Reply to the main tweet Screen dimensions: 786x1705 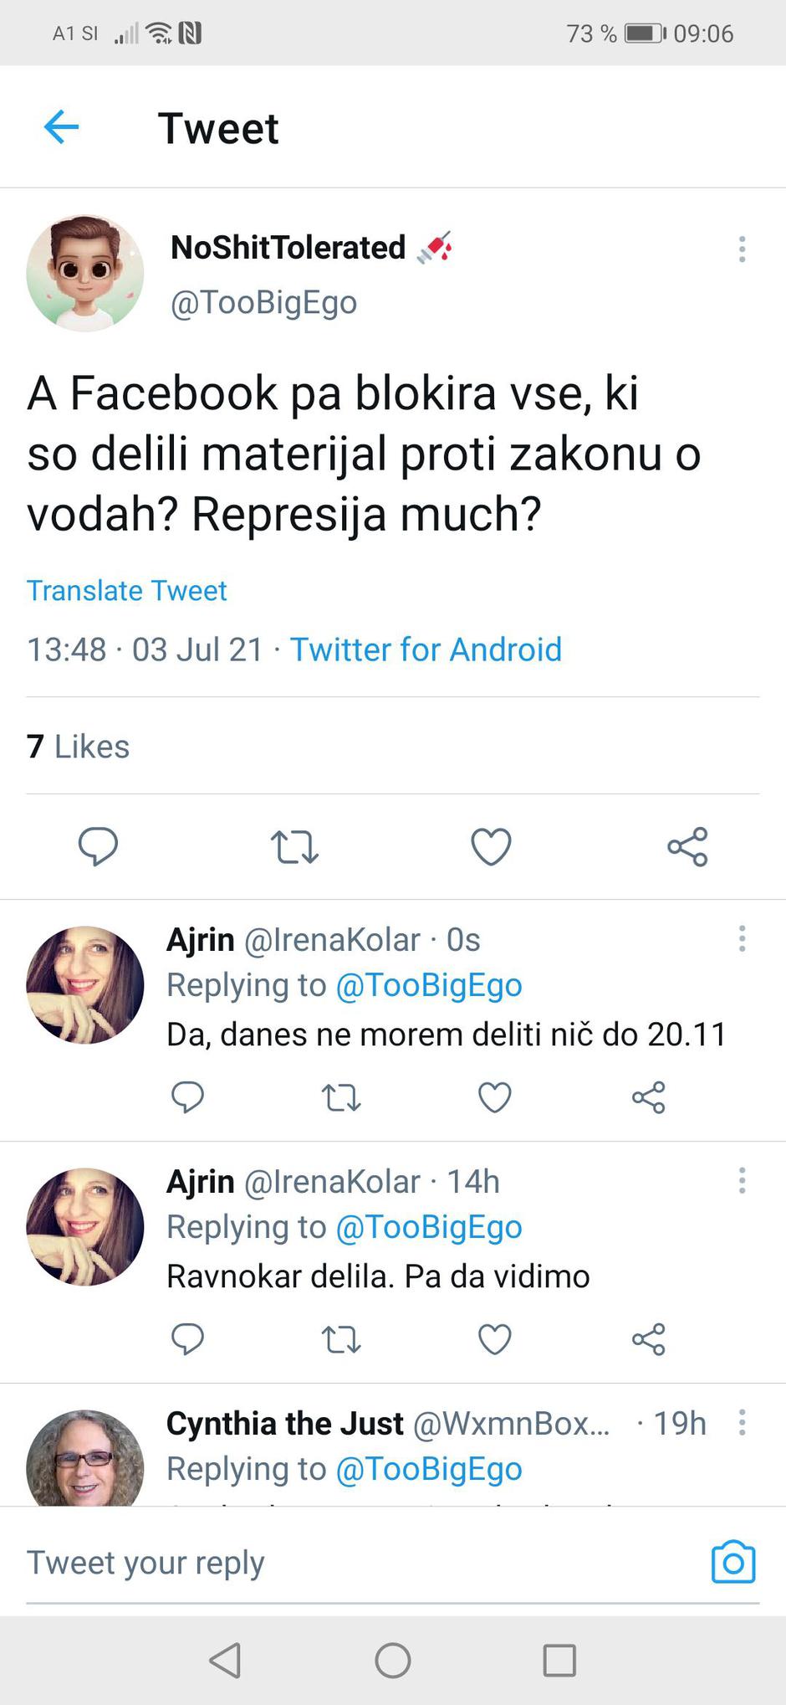point(98,847)
